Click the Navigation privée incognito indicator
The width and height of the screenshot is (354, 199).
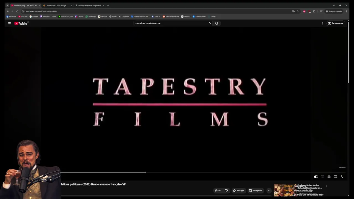pos(334,11)
